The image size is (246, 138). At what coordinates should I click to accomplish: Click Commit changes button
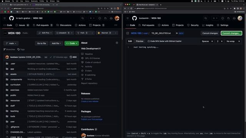[x=231, y=33]
